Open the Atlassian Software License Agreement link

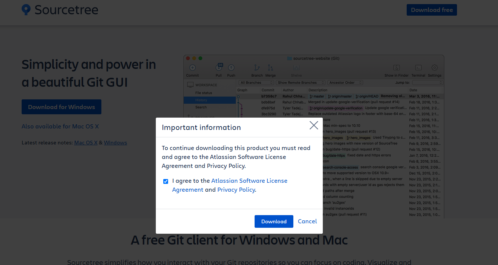pos(230,185)
